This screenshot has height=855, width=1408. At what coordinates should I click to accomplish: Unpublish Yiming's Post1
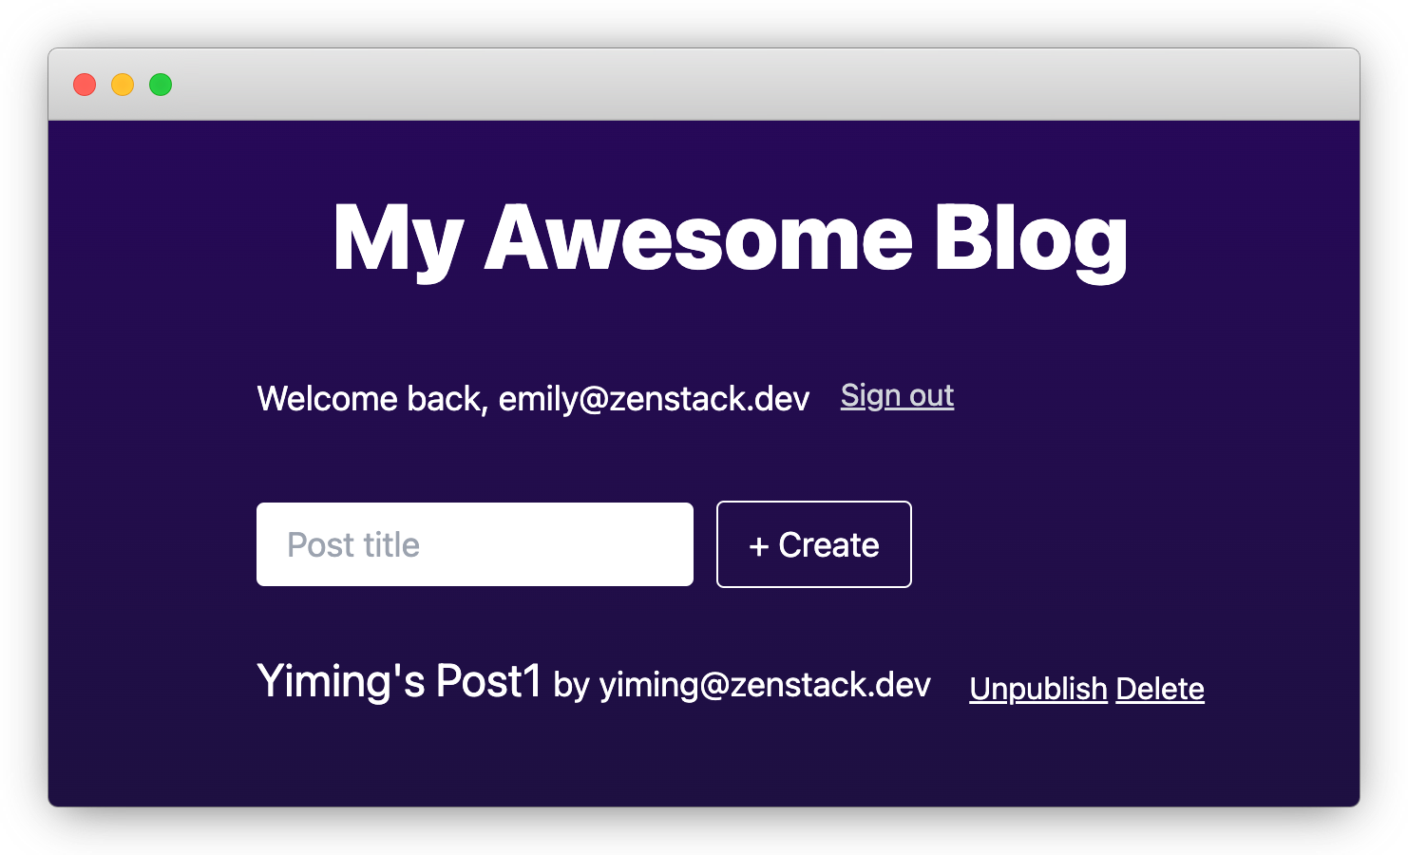coord(1037,689)
